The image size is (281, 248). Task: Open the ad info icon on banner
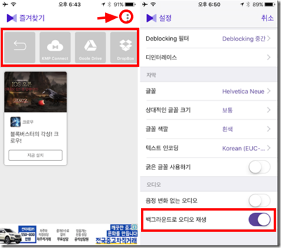click(135, 227)
